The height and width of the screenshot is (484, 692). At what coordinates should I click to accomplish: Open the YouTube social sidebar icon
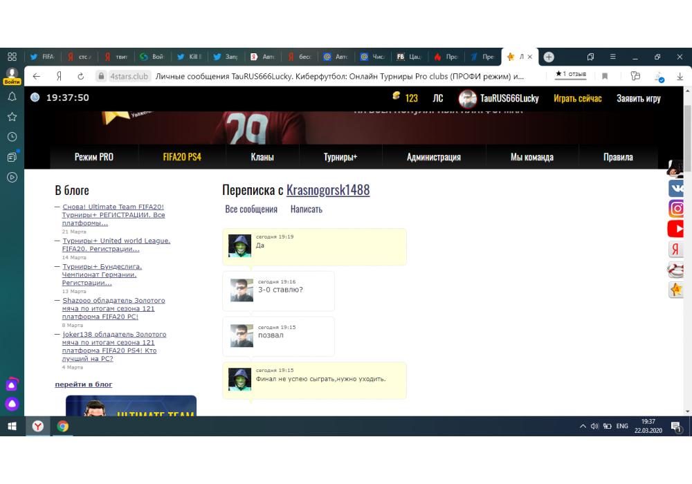pyautogui.click(x=675, y=229)
